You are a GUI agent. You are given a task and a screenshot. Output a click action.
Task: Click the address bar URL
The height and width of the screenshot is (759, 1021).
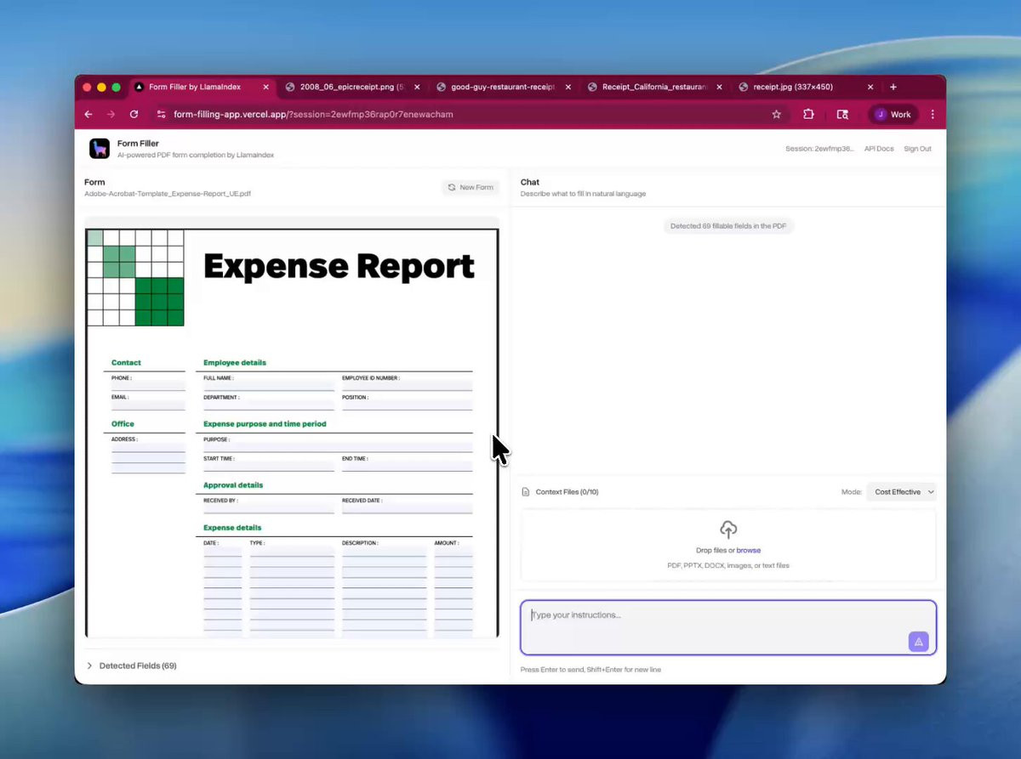pyautogui.click(x=313, y=114)
